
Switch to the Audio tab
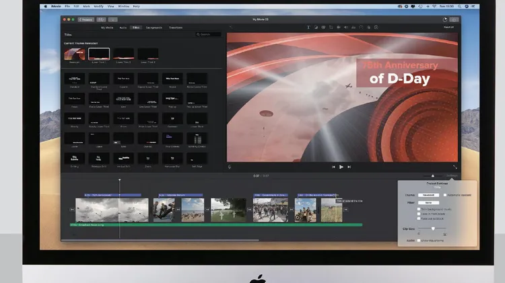click(x=123, y=28)
